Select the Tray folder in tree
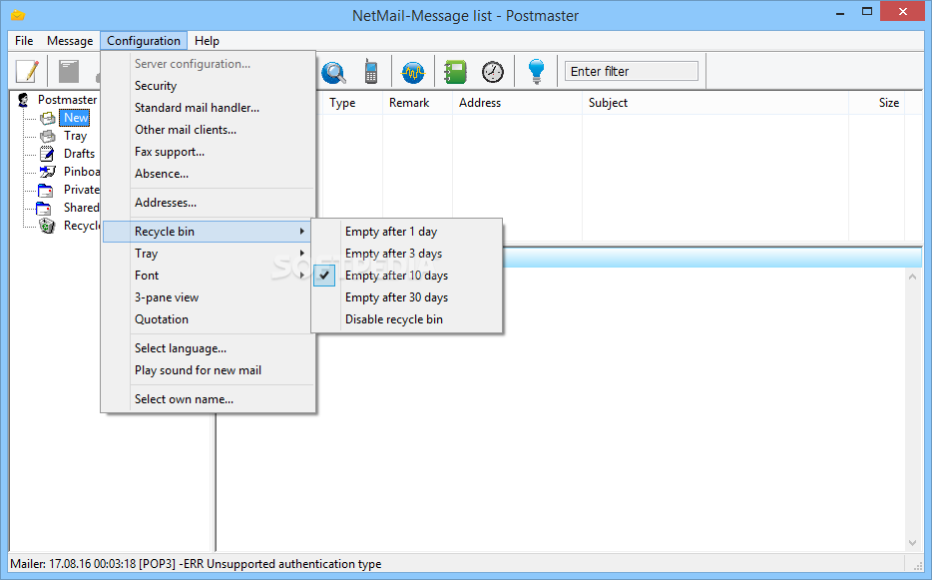The height and width of the screenshot is (580, 932). pos(76,136)
